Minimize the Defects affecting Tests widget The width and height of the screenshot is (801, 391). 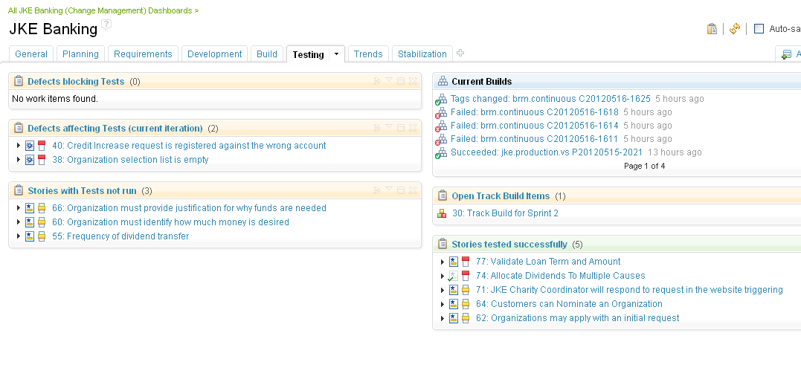(401, 128)
